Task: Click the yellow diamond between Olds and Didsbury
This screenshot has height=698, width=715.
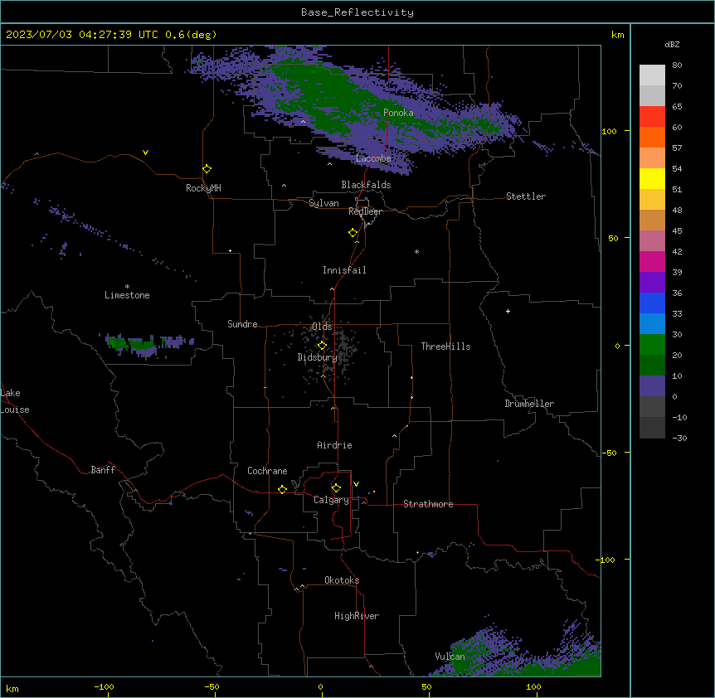Action: click(322, 345)
